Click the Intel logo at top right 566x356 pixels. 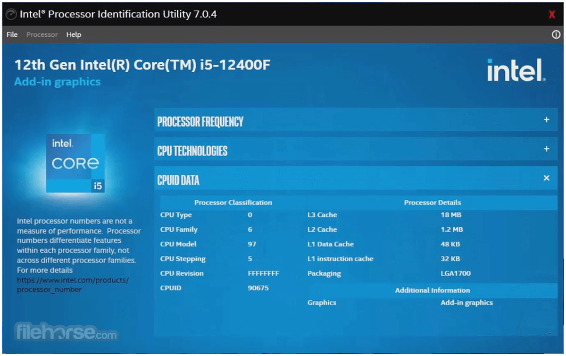516,70
